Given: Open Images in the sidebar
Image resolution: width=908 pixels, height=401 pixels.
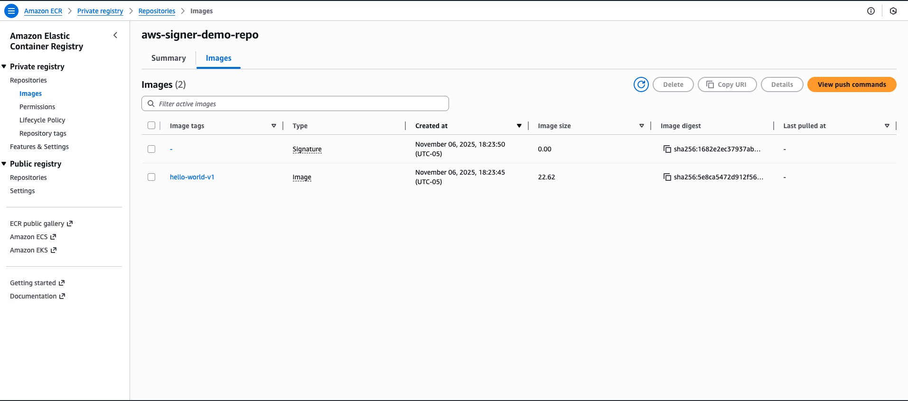Looking at the screenshot, I should pos(30,93).
